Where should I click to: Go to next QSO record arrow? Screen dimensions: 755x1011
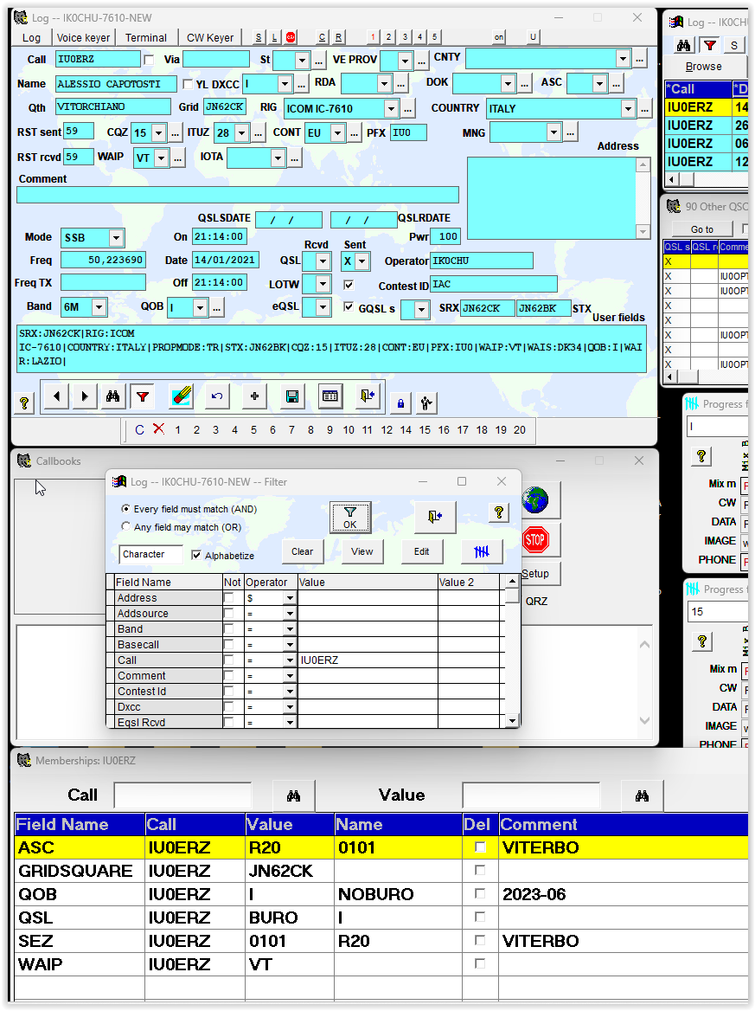coord(85,396)
